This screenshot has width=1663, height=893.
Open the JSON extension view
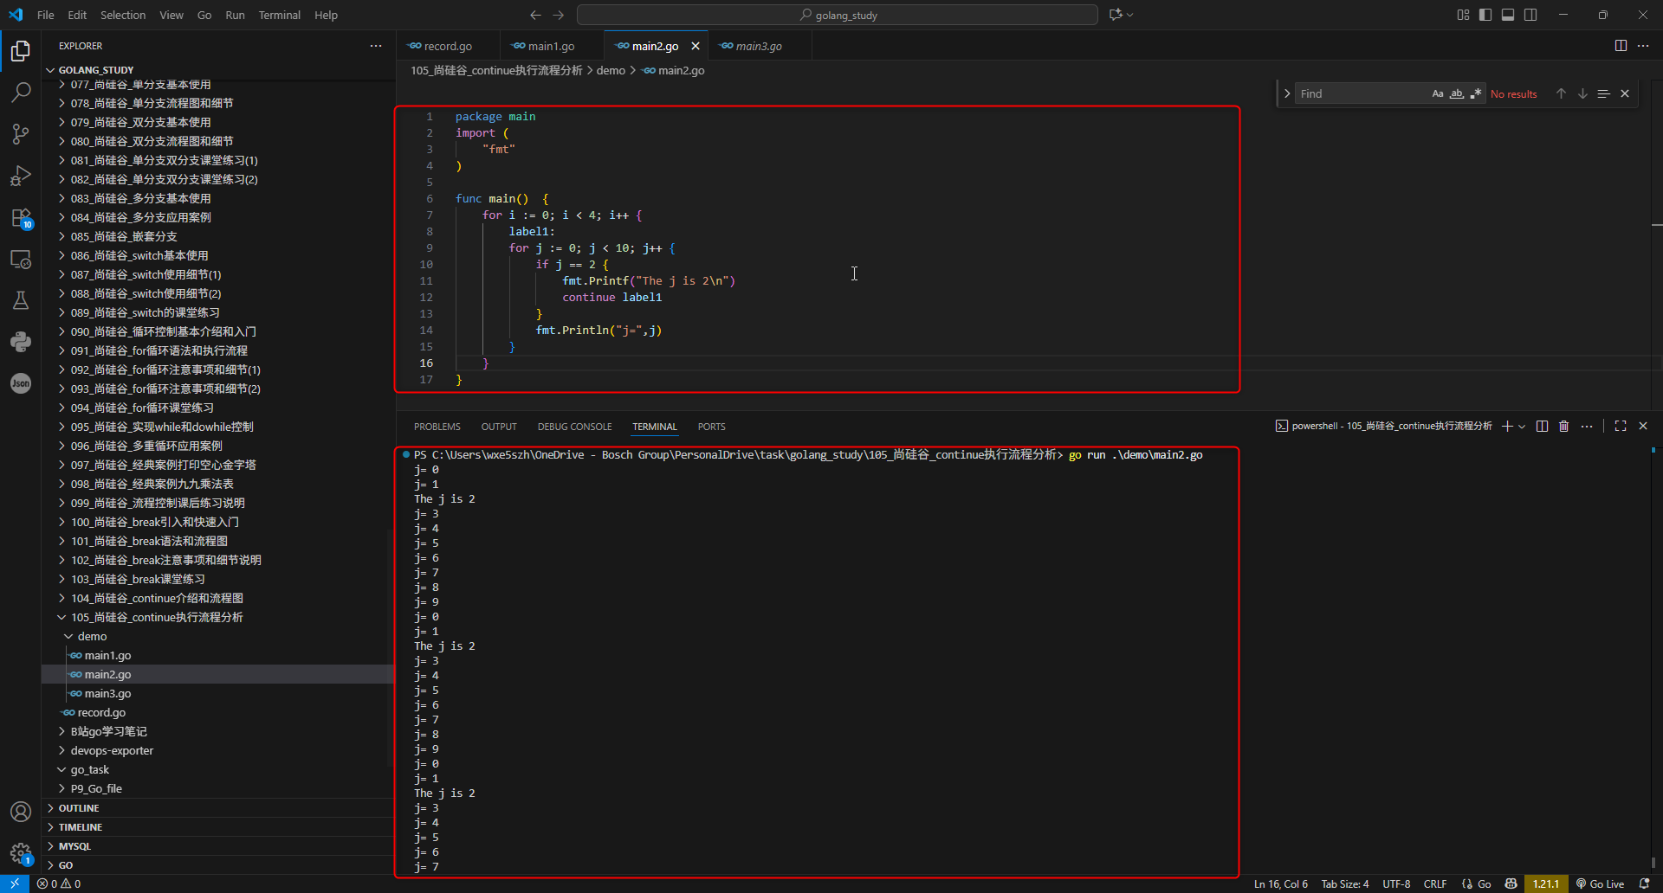click(21, 383)
